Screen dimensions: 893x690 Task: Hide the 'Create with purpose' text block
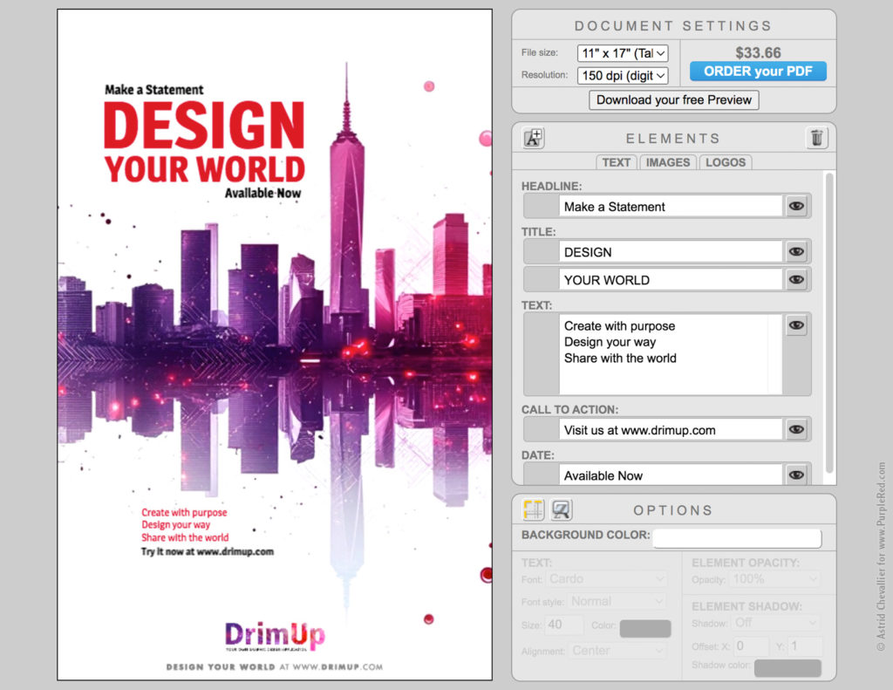(796, 325)
